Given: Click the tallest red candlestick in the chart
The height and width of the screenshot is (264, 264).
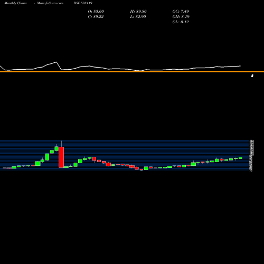Looking at the screenshot, I should pos(61,157).
